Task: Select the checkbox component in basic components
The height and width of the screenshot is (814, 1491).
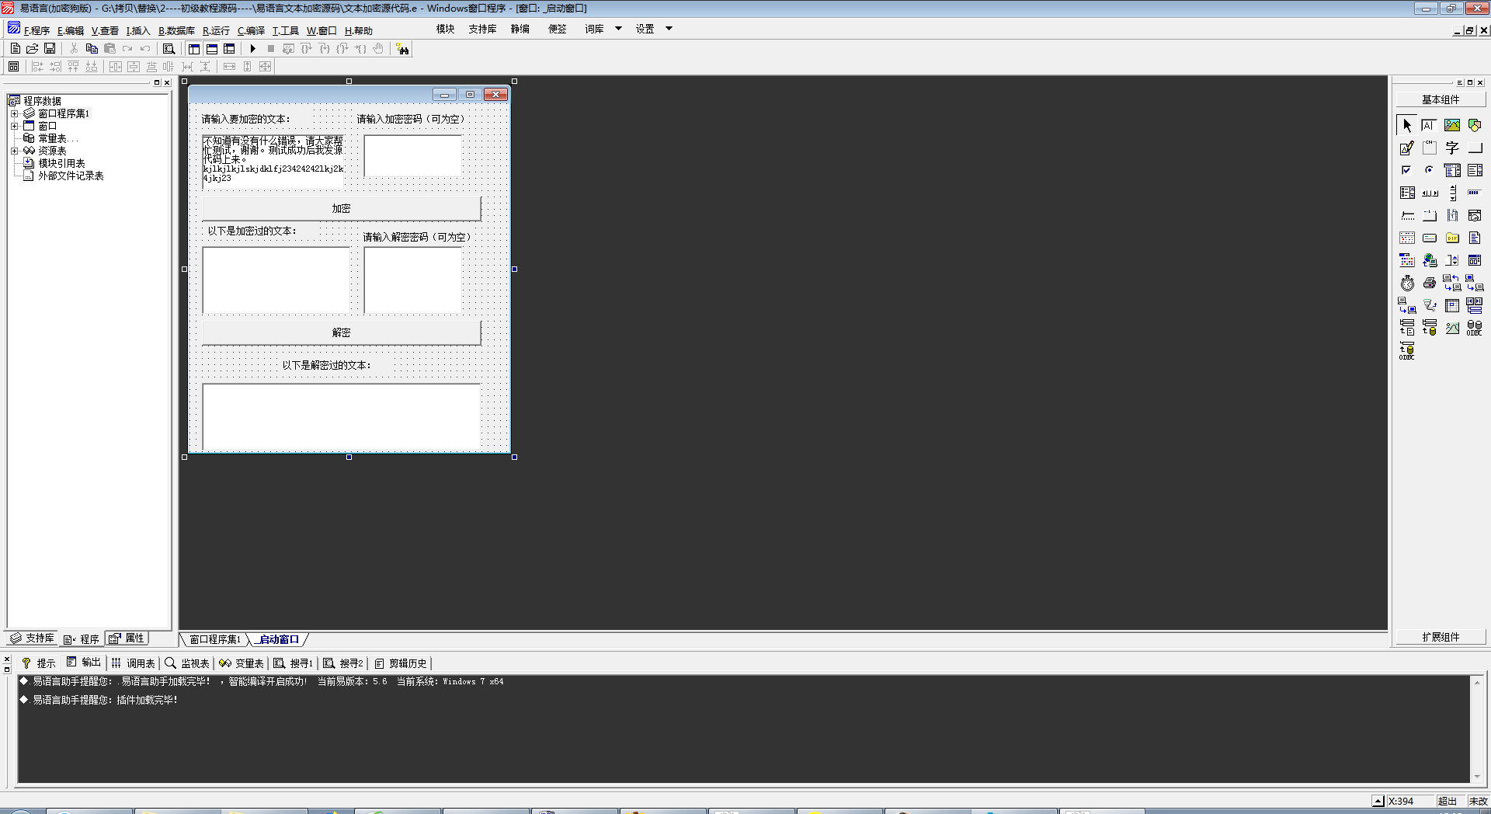Action: click(1407, 170)
